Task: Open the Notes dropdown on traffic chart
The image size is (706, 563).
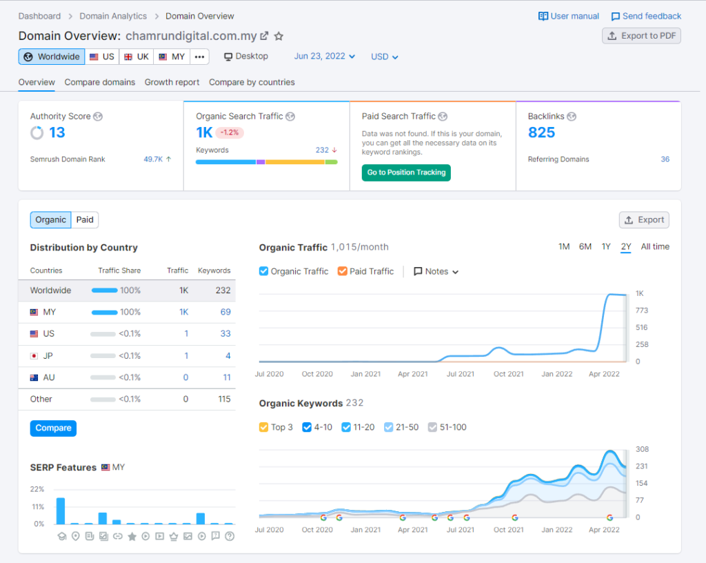Action: (436, 271)
